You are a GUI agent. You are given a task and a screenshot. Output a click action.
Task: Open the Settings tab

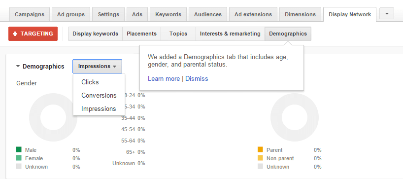click(108, 14)
